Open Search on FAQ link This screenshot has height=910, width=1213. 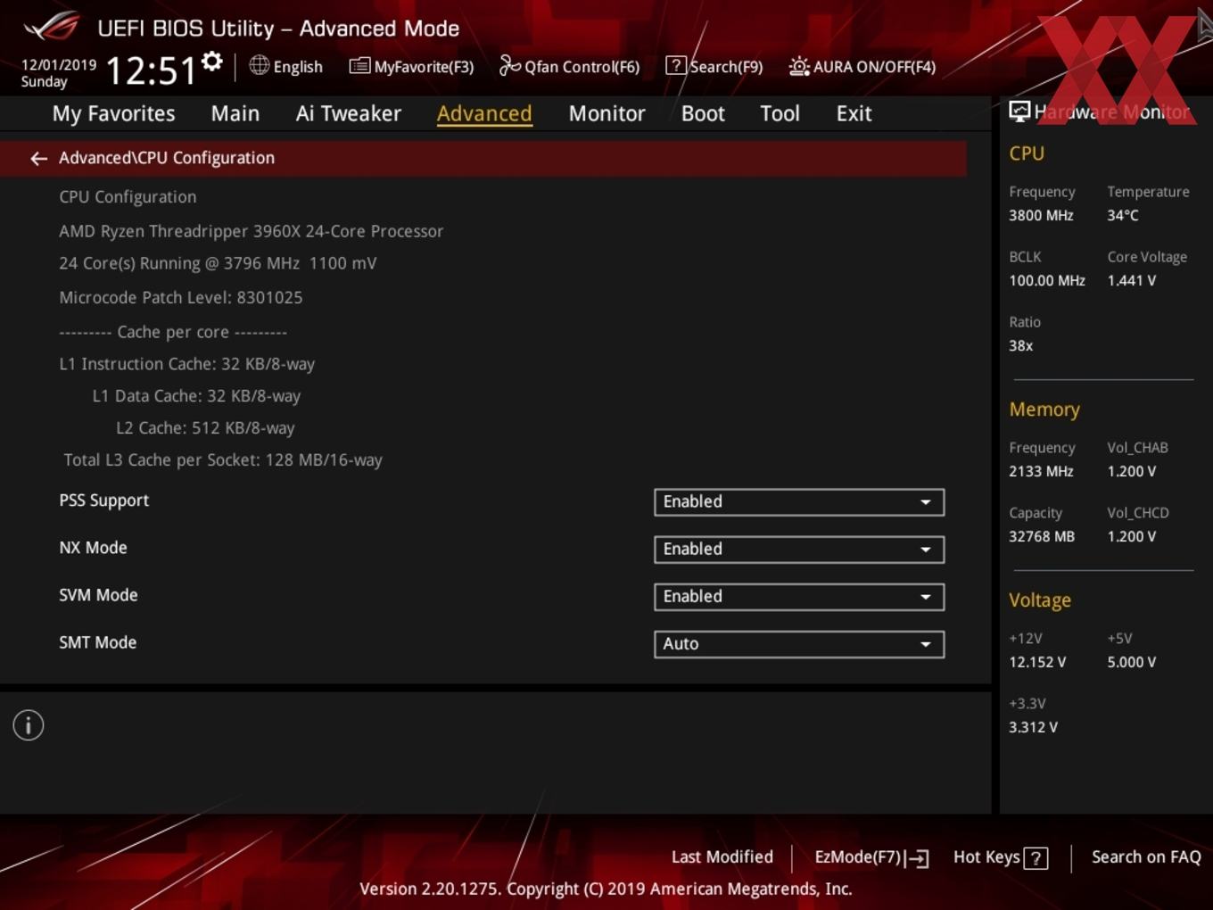pyautogui.click(x=1146, y=857)
